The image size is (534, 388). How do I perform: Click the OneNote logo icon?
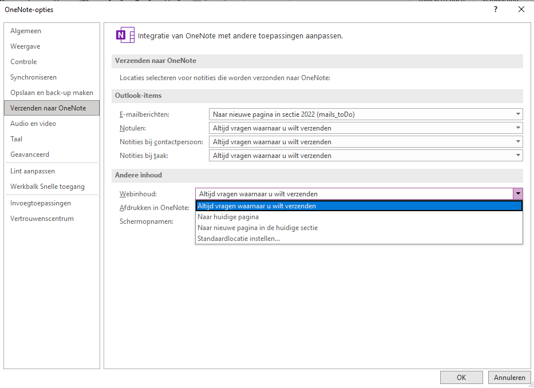tap(125, 35)
